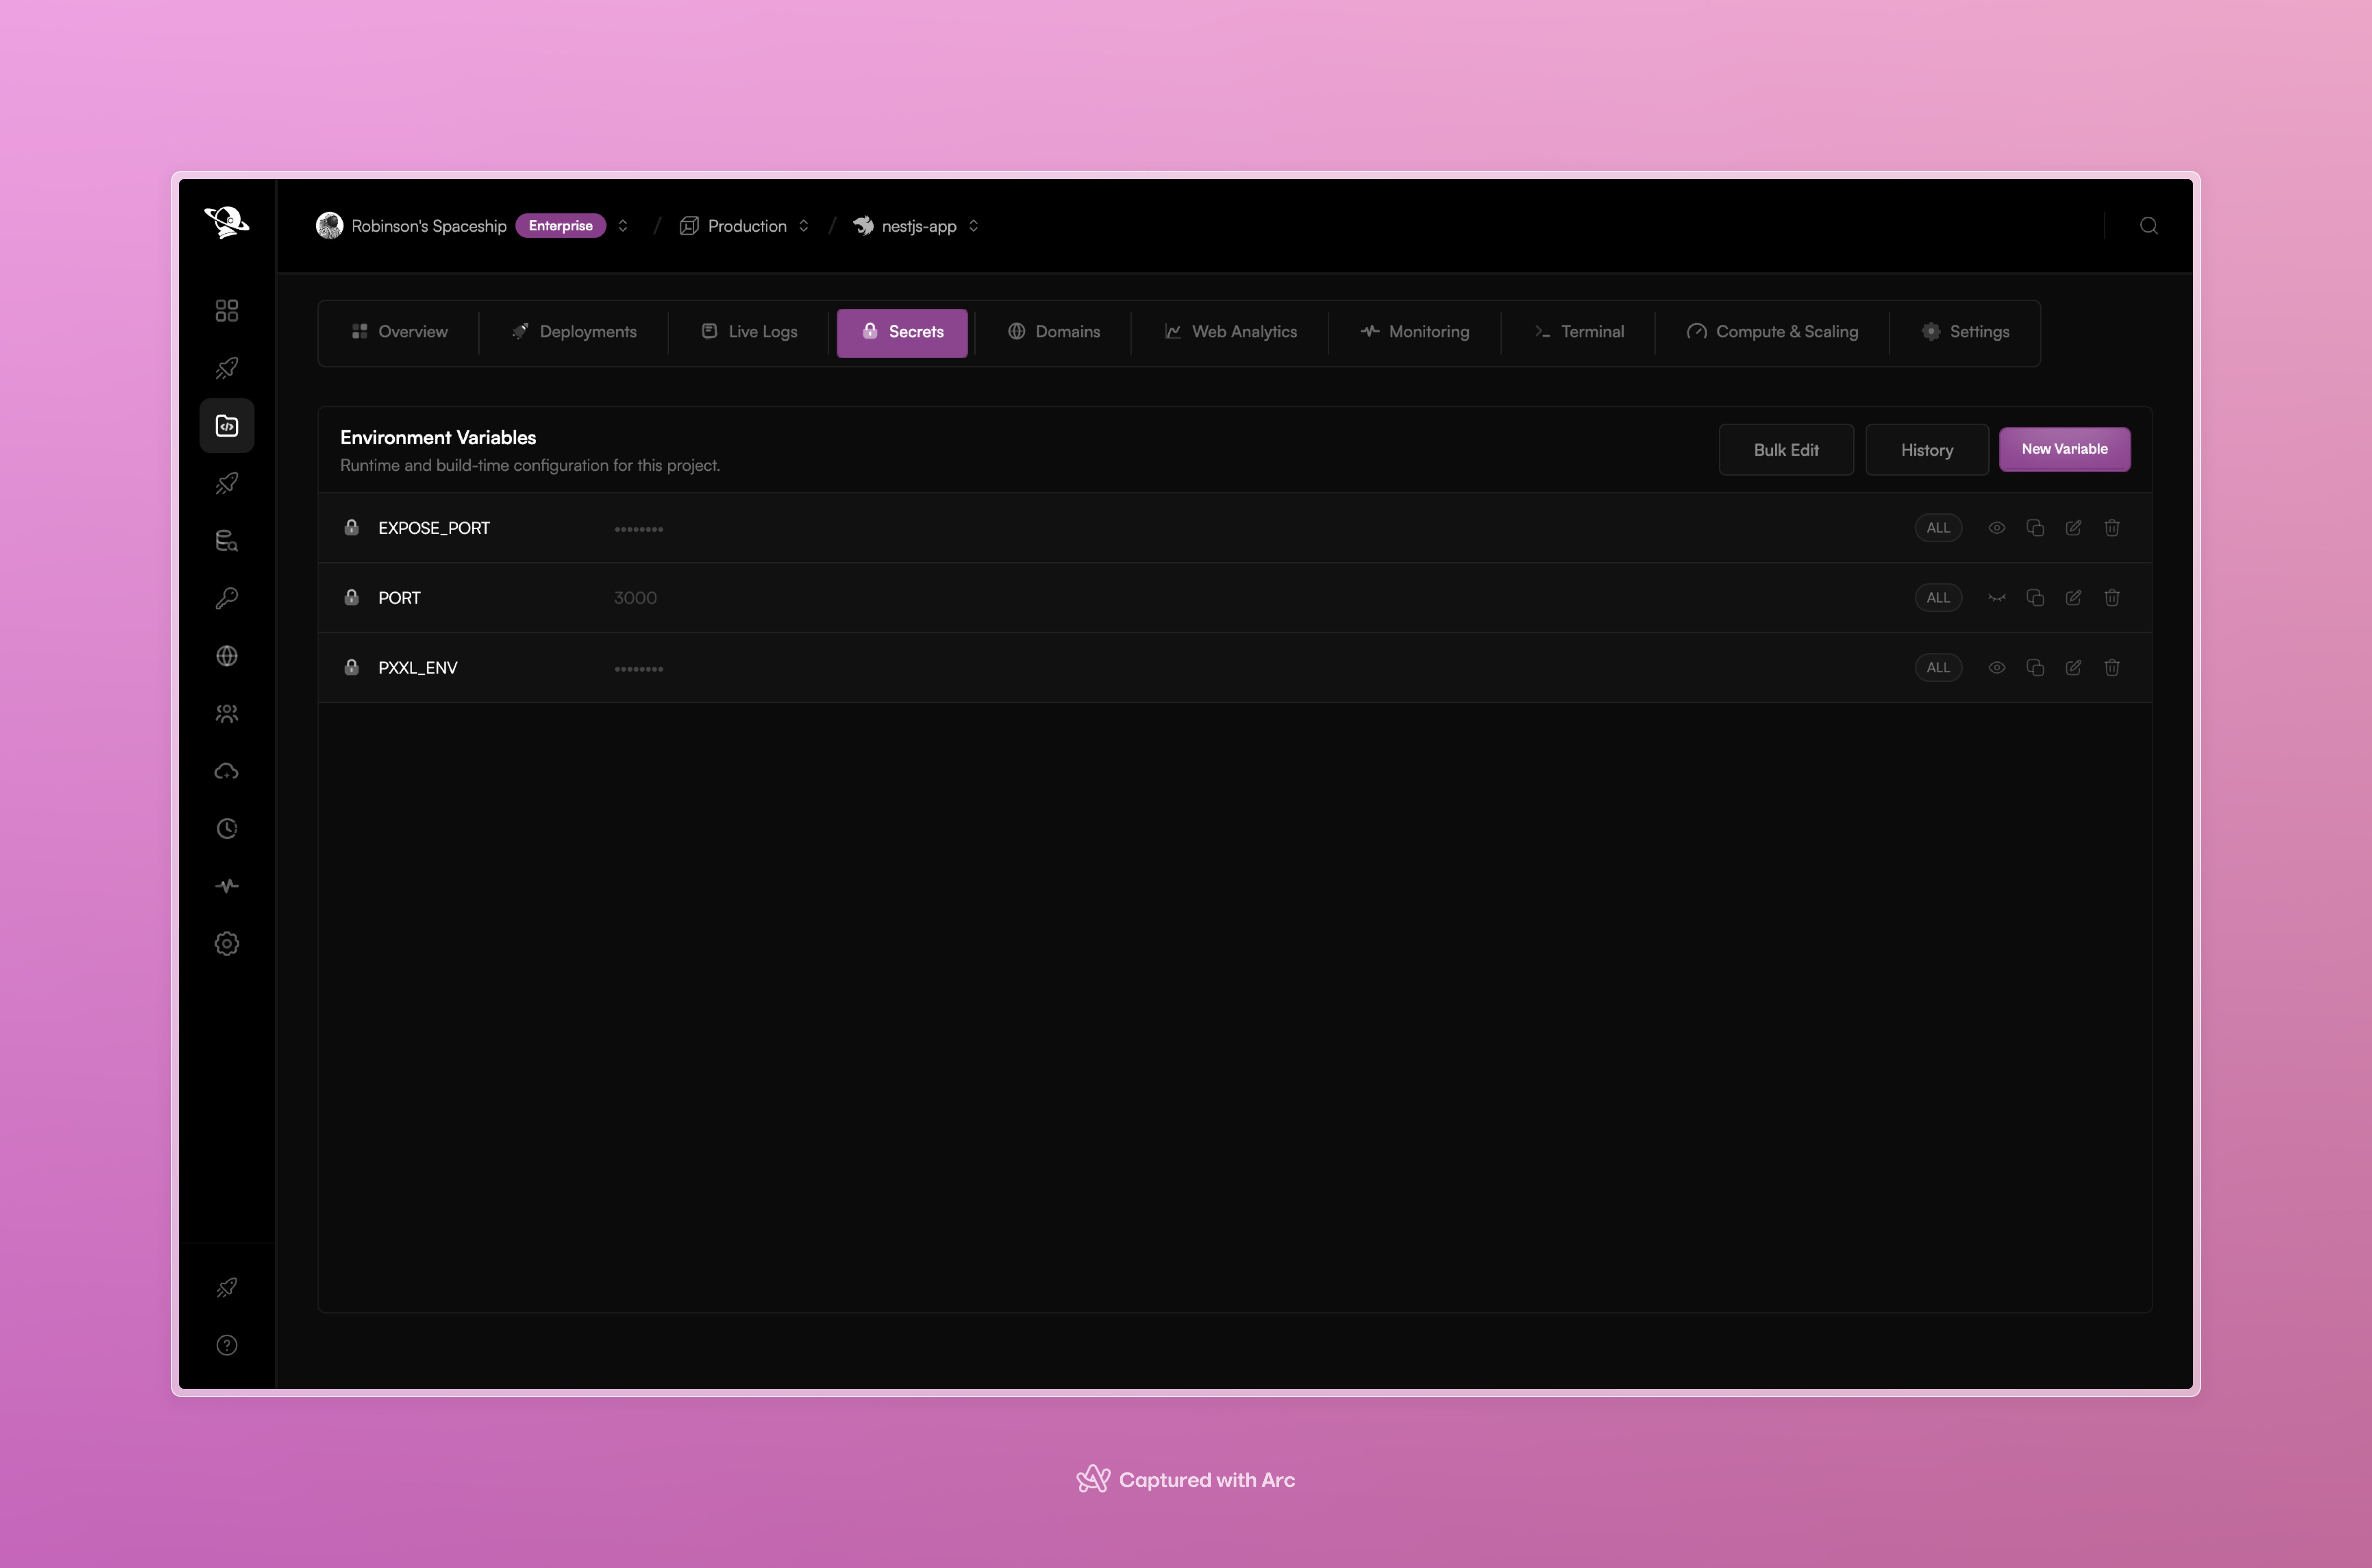Image resolution: width=2372 pixels, height=1568 pixels.
Task: Open search via the magnifier icon
Action: (x=2148, y=226)
